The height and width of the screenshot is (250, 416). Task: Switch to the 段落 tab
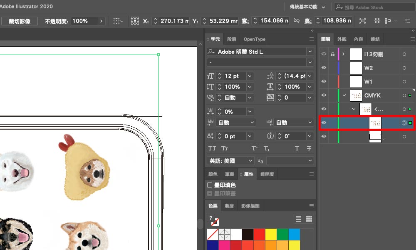pyautogui.click(x=232, y=39)
